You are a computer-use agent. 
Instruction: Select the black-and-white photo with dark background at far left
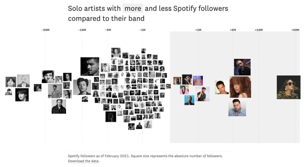pos(22,95)
